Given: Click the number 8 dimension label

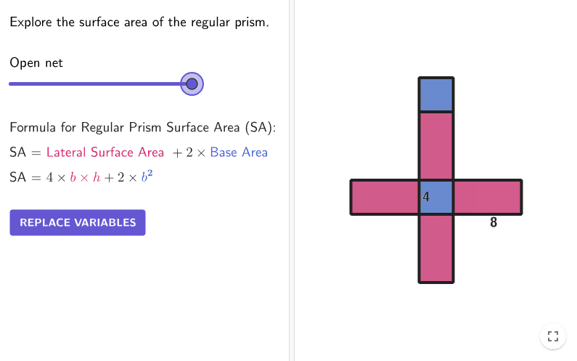Looking at the screenshot, I should pos(494,223).
